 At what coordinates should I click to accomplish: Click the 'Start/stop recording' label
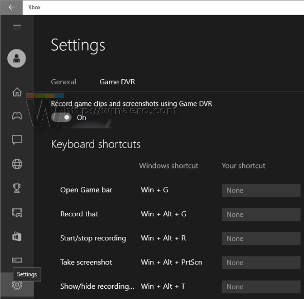pyautogui.click(x=93, y=238)
